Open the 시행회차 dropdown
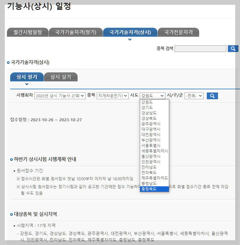240x245 pixels. coord(60,96)
